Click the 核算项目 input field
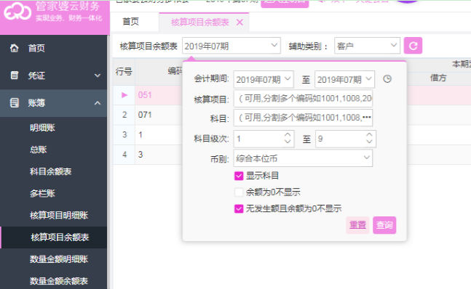 tap(303, 99)
